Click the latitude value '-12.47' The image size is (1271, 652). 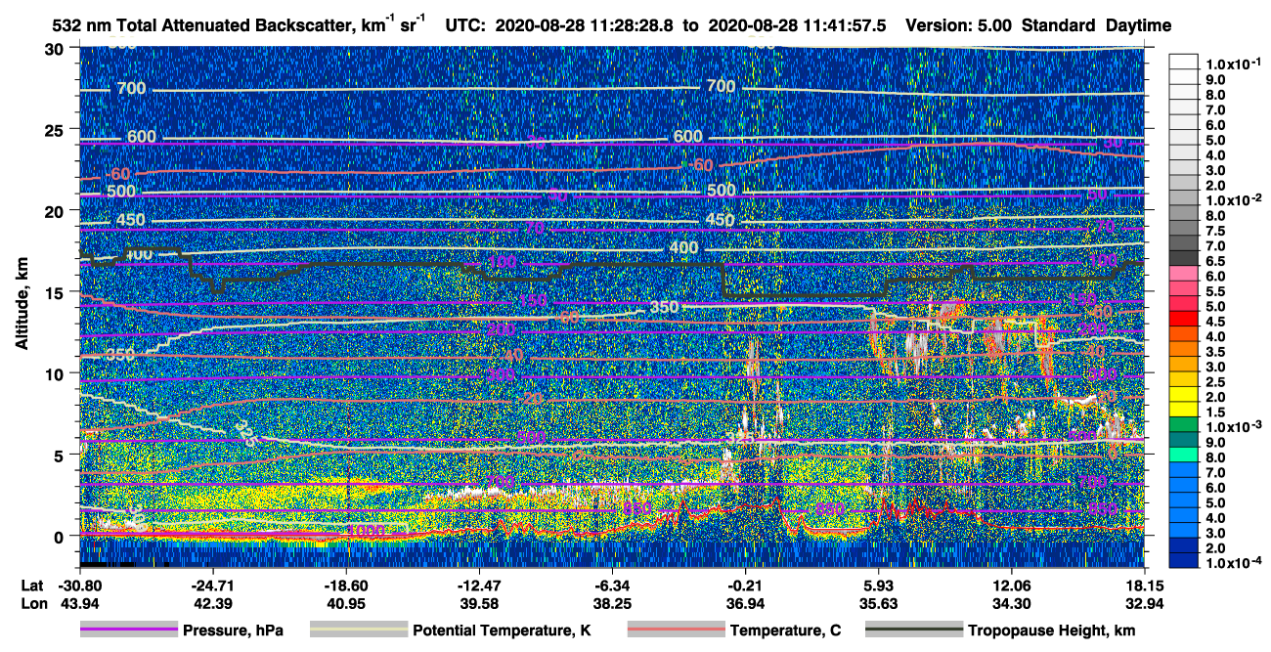(478, 585)
